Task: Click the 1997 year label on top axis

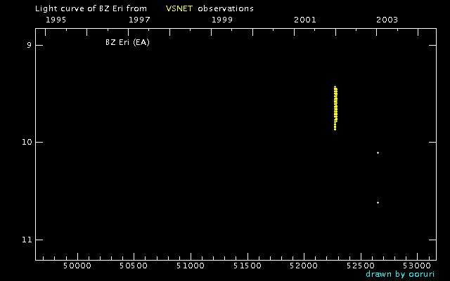Action: (x=139, y=20)
